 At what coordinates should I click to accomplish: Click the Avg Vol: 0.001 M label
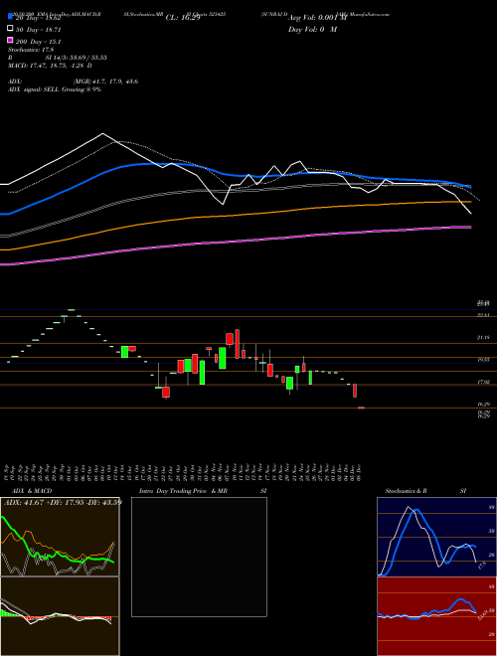(317, 18)
